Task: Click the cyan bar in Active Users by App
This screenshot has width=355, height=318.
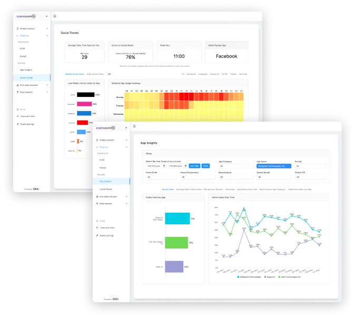Action: 177,218
